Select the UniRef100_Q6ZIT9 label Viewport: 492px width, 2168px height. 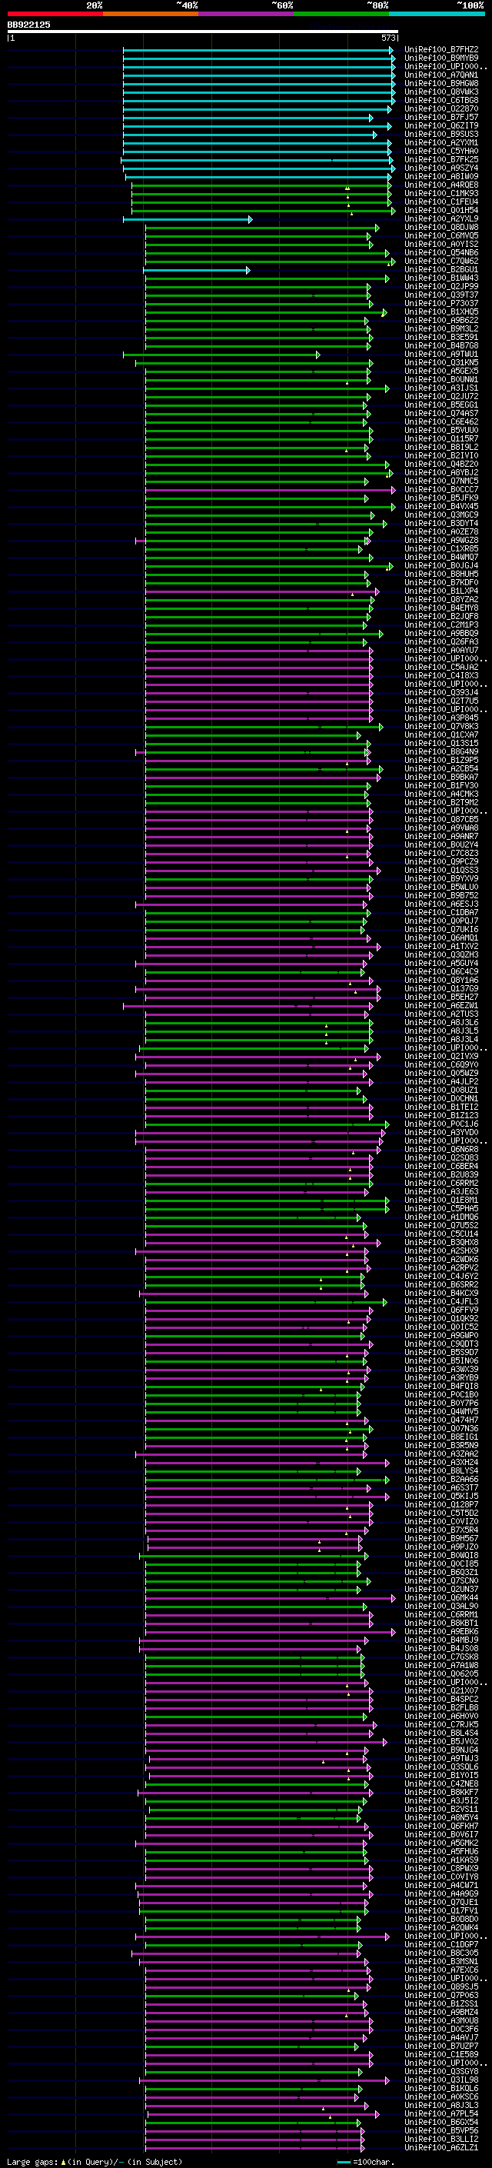click(441, 125)
